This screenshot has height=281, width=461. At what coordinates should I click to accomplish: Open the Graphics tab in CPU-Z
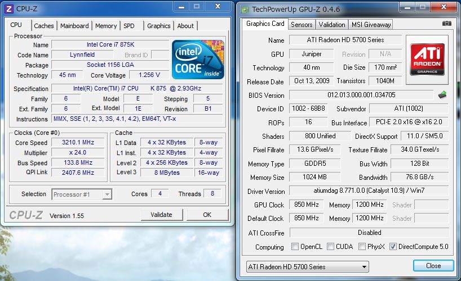click(159, 26)
